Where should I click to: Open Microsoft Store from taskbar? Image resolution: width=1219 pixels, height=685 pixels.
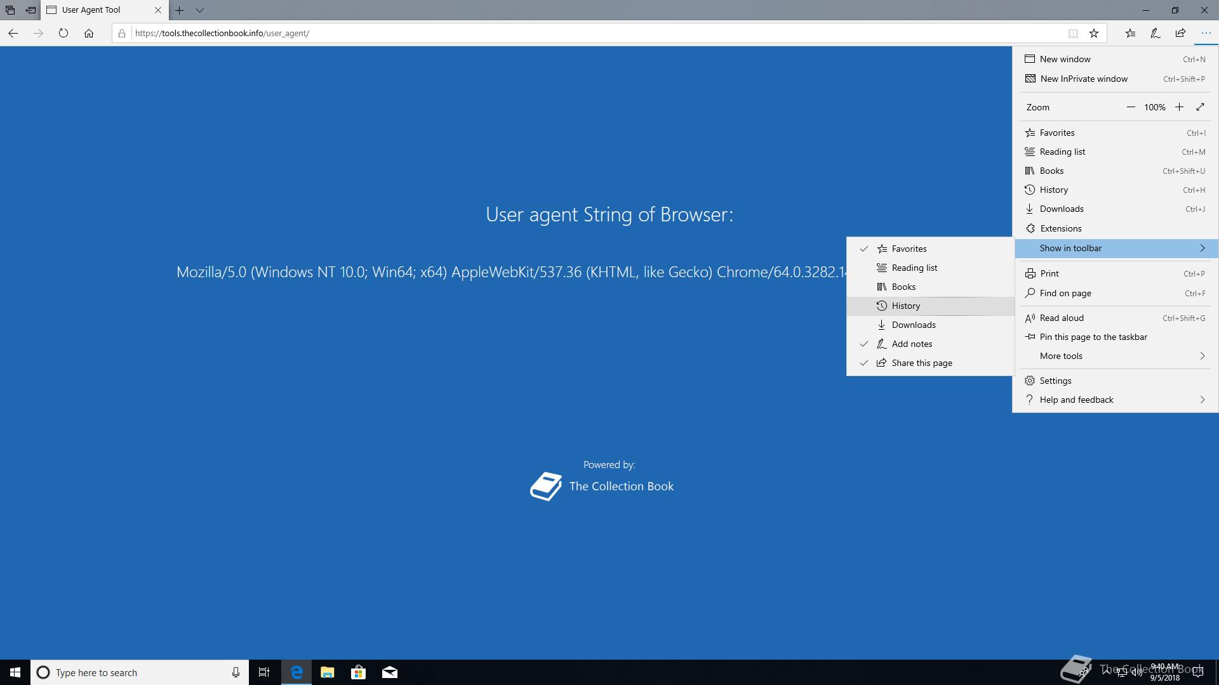click(358, 672)
